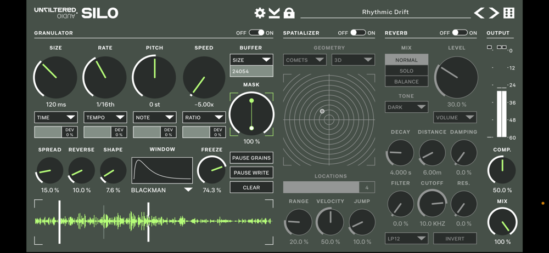The image size is (549, 253).
Task: Click the Unfiltered Audio logo
Action: click(56, 13)
